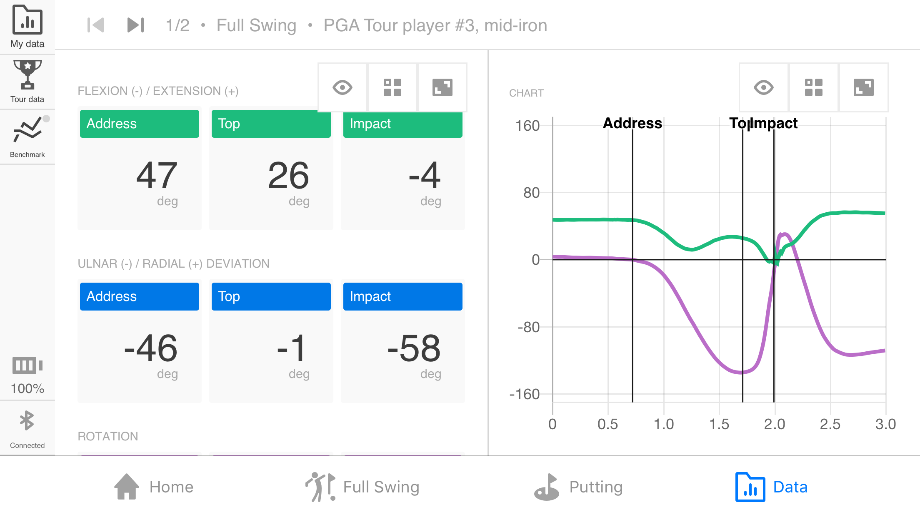Go to the Full Swing tab

[362, 487]
